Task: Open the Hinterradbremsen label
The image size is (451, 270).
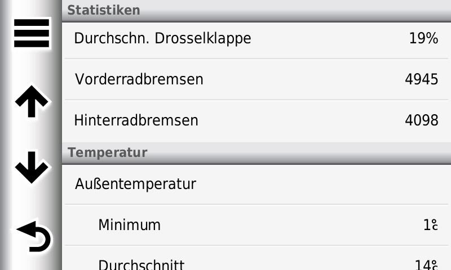Action: pyautogui.click(x=136, y=120)
